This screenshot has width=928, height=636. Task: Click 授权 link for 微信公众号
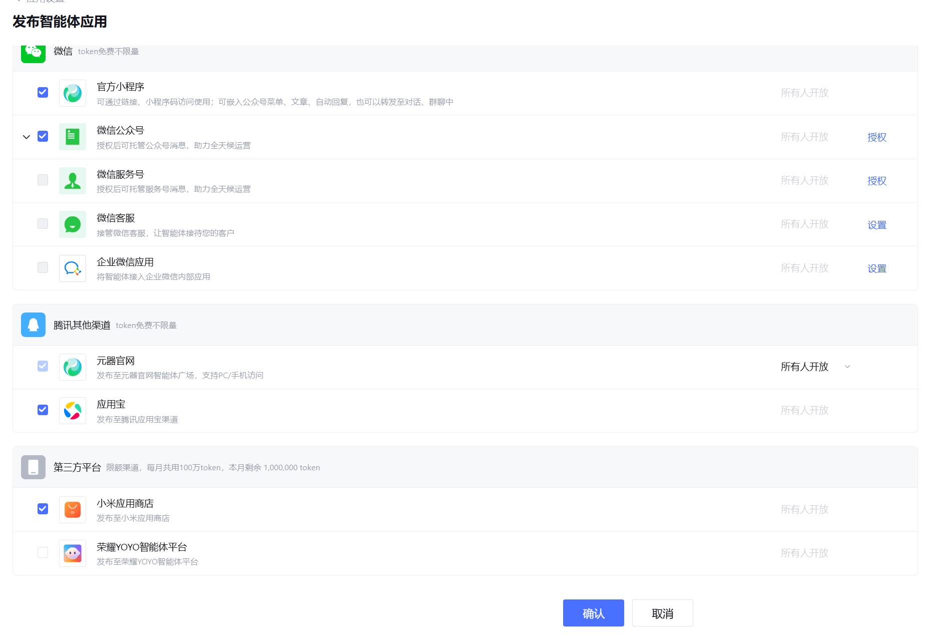pyautogui.click(x=877, y=137)
